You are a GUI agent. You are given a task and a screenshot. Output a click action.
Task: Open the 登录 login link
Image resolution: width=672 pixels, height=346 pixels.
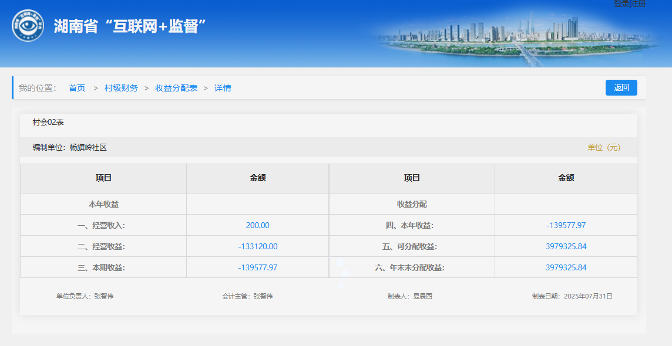coord(621,4)
